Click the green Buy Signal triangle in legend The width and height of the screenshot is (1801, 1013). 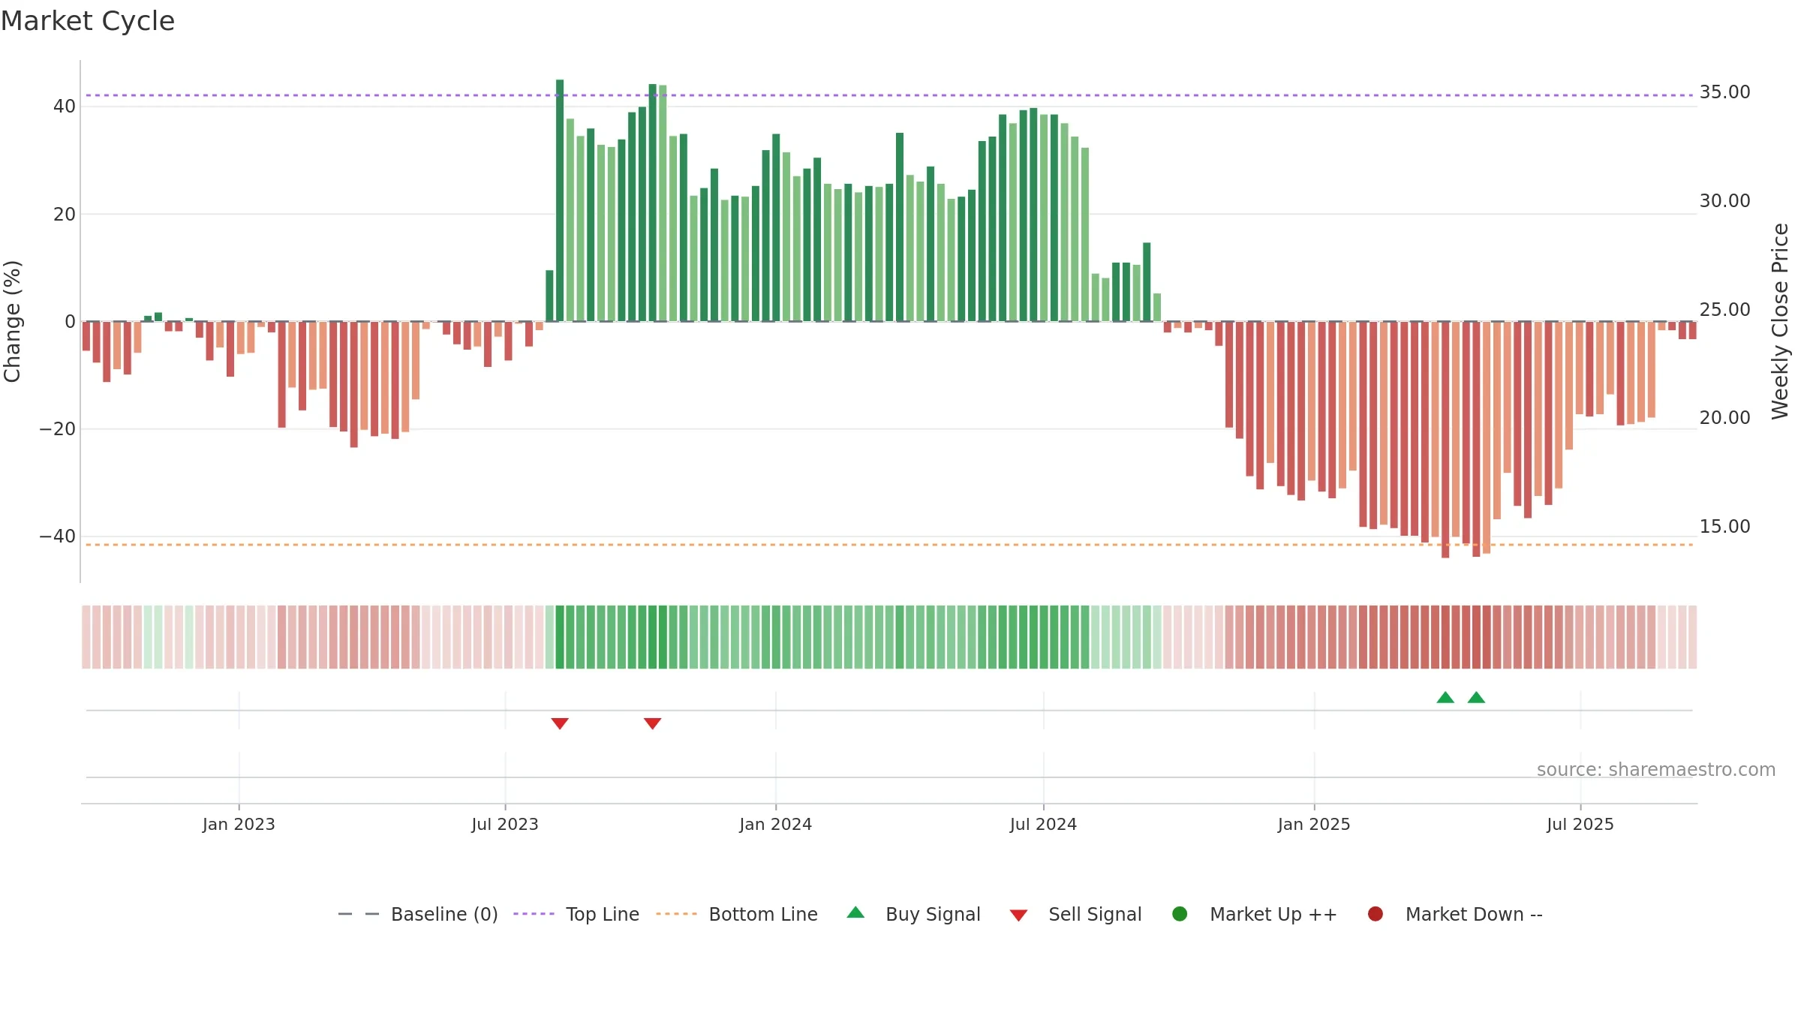855,912
